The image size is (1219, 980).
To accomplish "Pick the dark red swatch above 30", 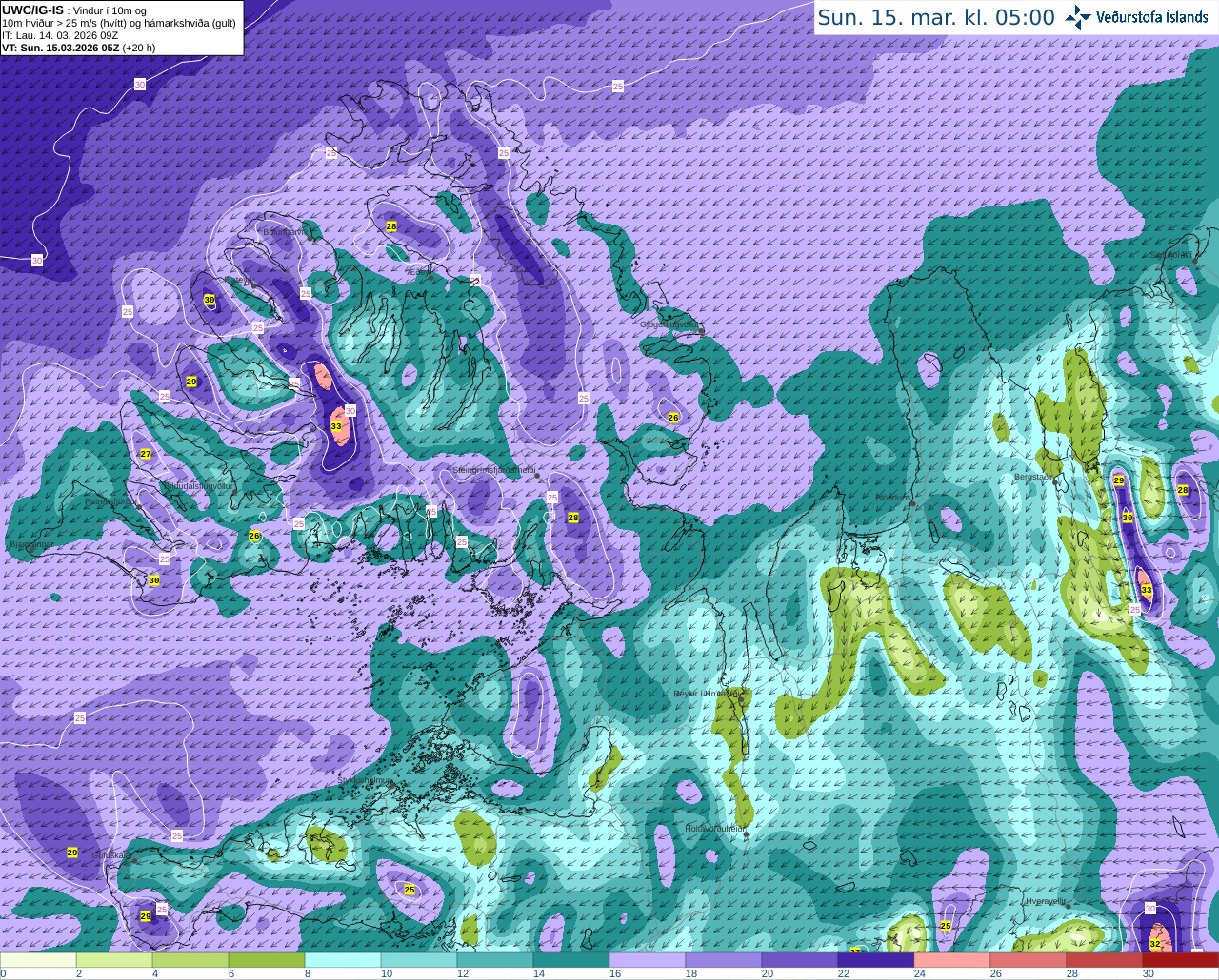I will click(x=1181, y=960).
